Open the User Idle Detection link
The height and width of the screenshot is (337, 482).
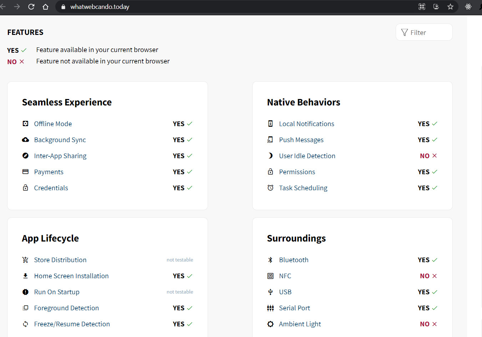(307, 156)
